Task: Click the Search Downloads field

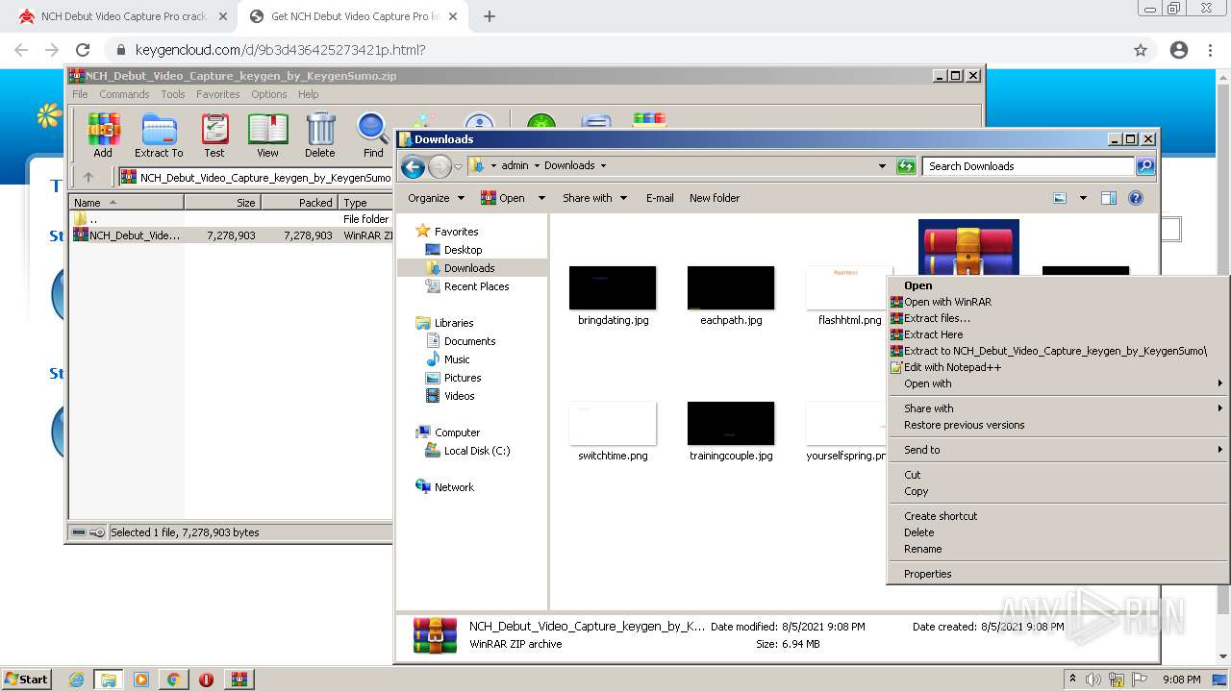Action: tap(1028, 166)
